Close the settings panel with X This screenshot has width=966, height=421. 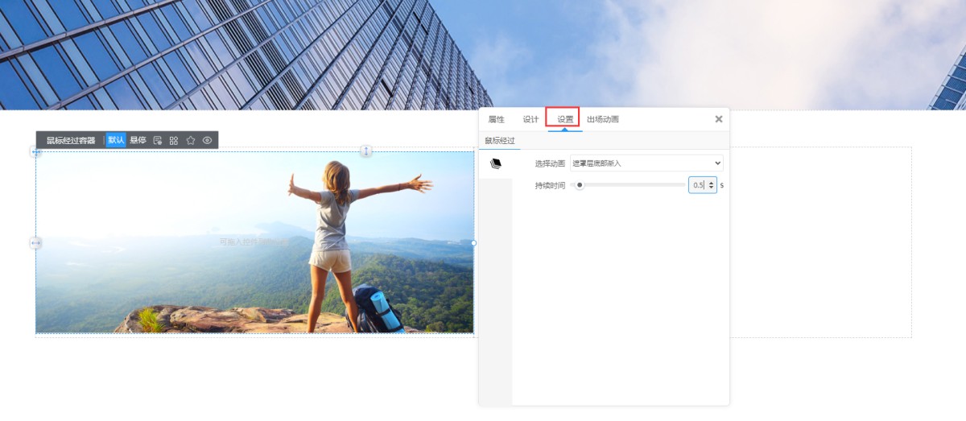point(719,119)
